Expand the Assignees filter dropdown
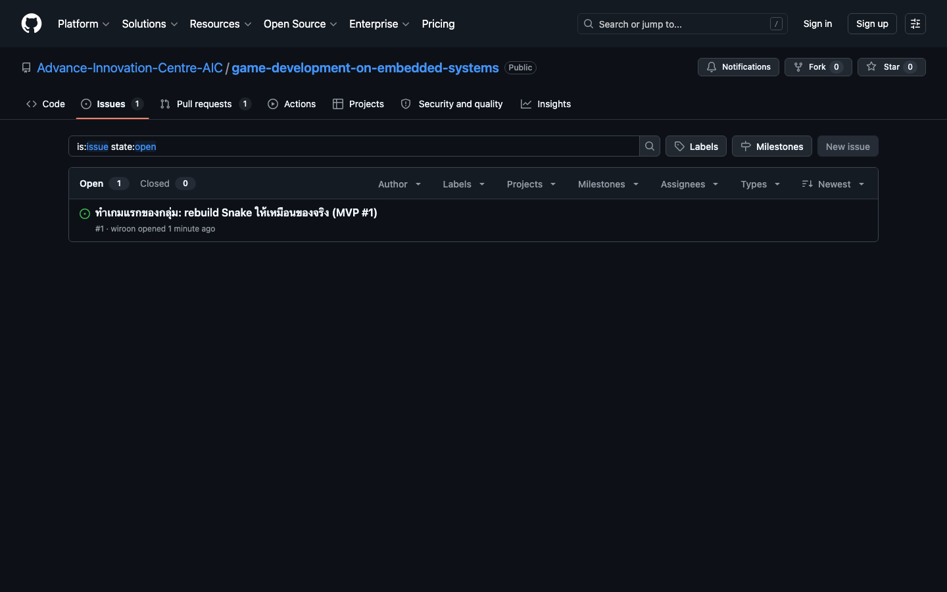Image resolution: width=947 pixels, height=592 pixels. (689, 184)
